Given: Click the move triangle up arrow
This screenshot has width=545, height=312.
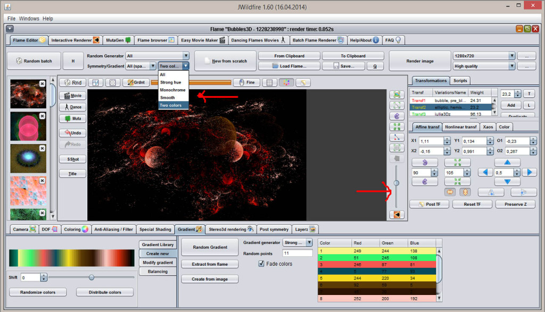Looking at the screenshot, I should click(x=508, y=162).
